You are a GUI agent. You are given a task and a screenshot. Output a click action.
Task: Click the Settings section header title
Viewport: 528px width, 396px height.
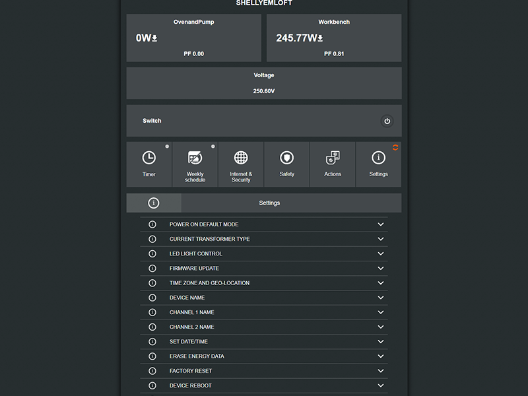click(x=269, y=203)
